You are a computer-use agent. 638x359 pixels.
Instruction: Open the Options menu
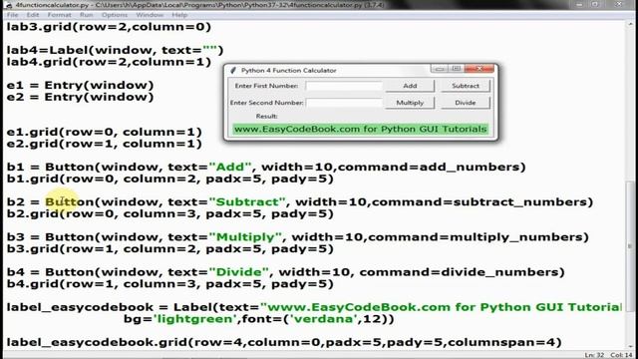tap(115, 15)
